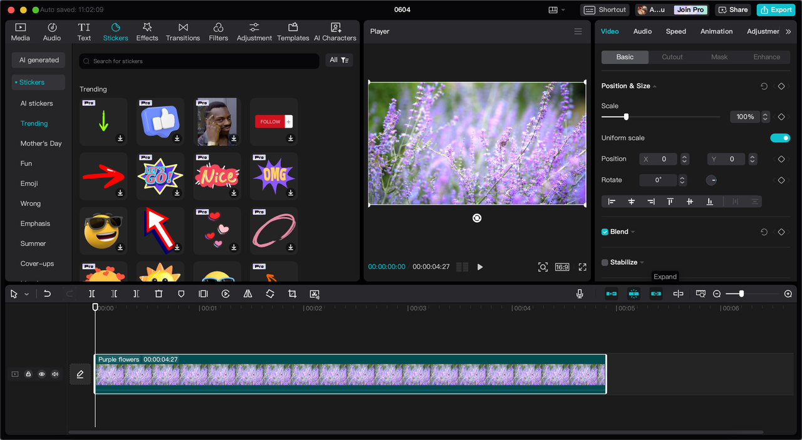Viewport: 802px width, 440px height.
Task: Click the rotate handle below video preview
Action: click(477, 218)
